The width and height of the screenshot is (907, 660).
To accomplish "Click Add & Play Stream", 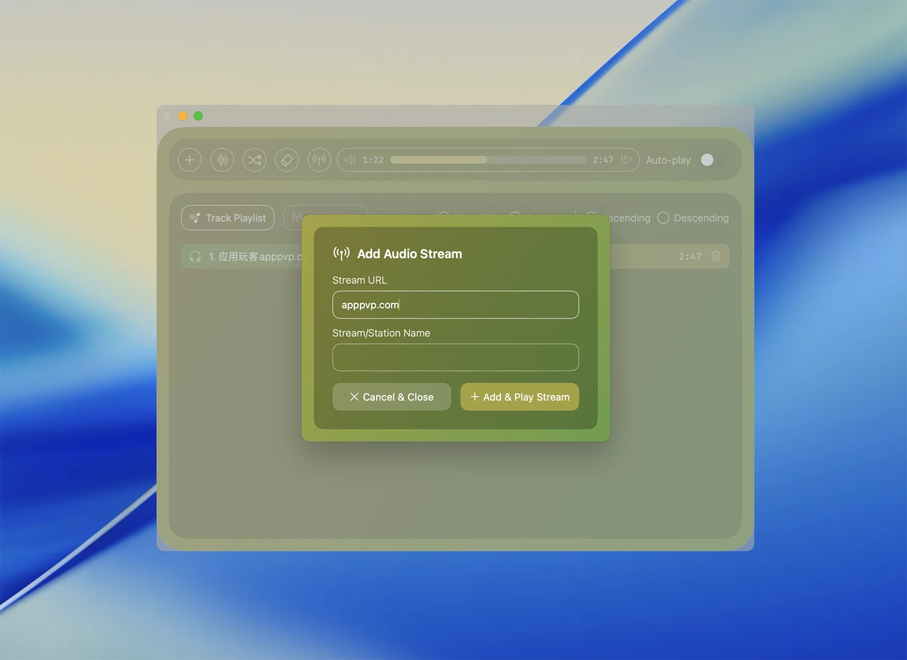I will pyautogui.click(x=519, y=397).
